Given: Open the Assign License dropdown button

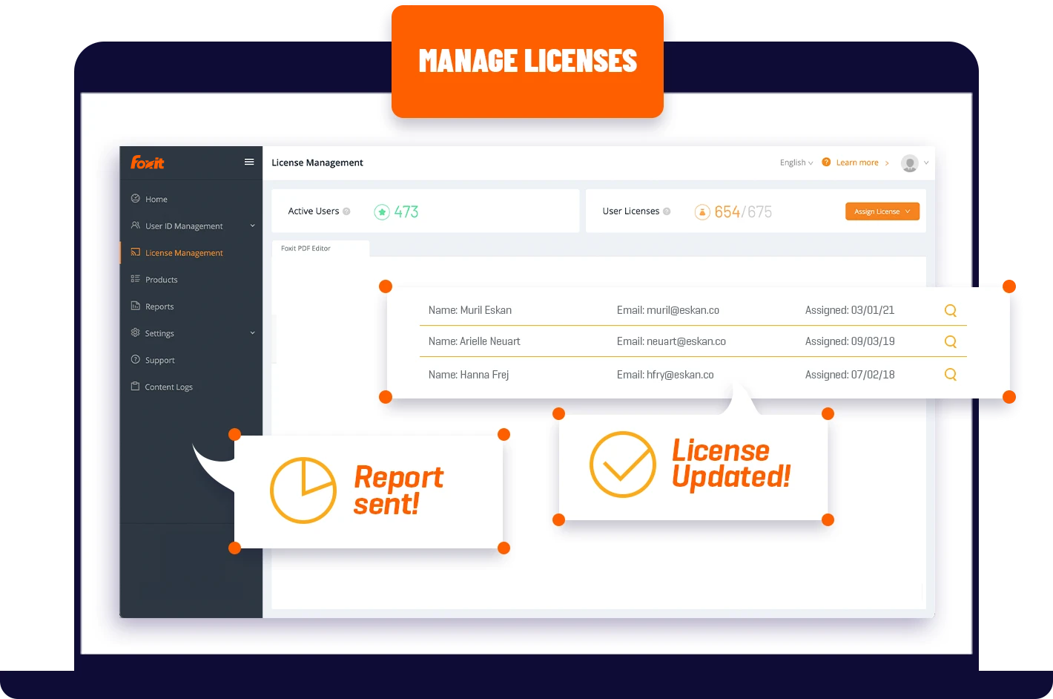Looking at the screenshot, I should click(882, 211).
